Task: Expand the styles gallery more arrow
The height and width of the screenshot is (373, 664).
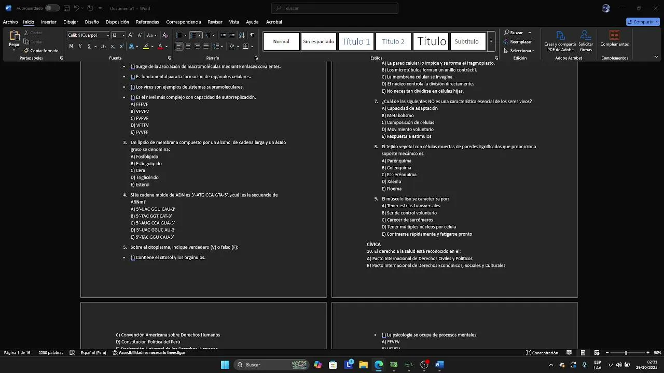Action: click(x=491, y=41)
